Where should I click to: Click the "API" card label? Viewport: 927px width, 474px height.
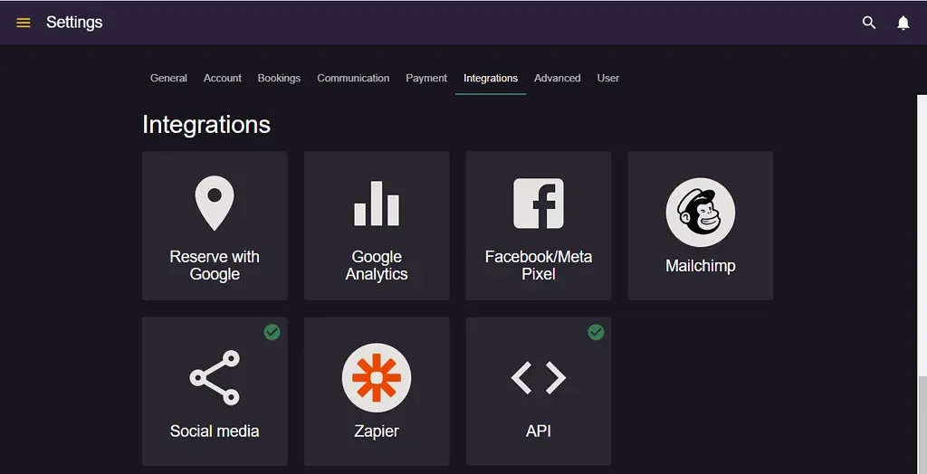(538, 431)
